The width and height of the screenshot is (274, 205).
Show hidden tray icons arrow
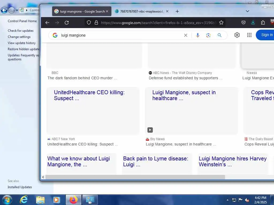click(227, 200)
